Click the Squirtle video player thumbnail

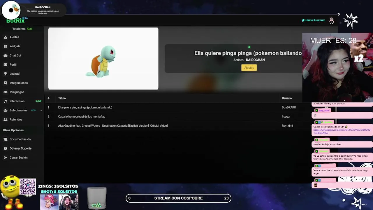point(103,59)
